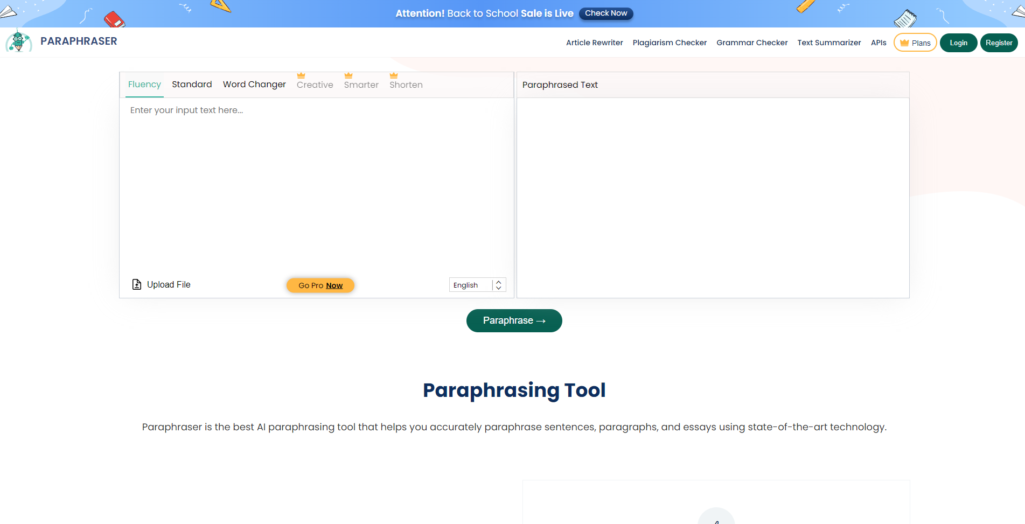This screenshot has height=524, width=1025.
Task: Click the Go Pro Now button
Action: point(320,285)
